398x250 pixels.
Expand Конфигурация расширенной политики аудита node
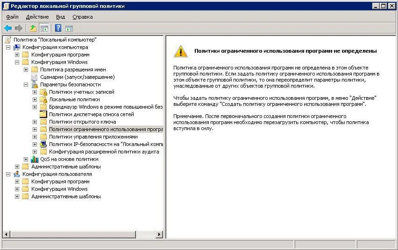[x=35, y=152]
